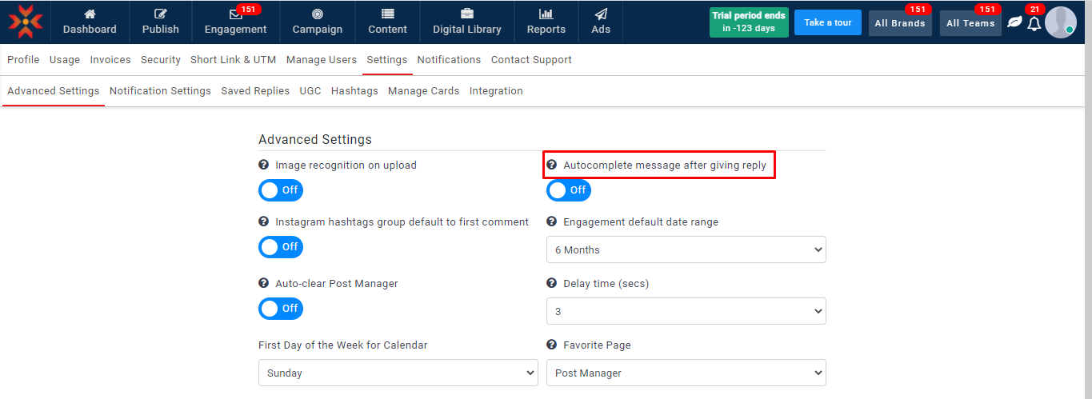Switch on Auto-clear Post Manager toggle
The width and height of the screenshot is (1092, 399).
tap(281, 309)
